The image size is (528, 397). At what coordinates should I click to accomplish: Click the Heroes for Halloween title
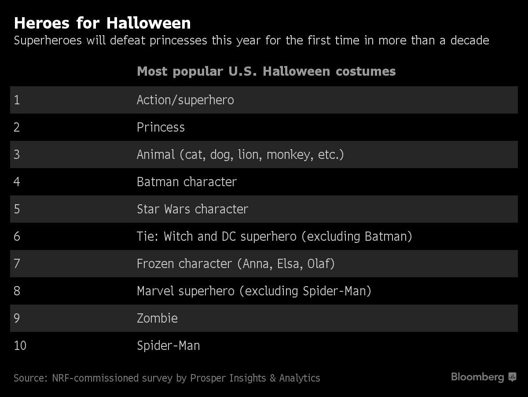102,22
